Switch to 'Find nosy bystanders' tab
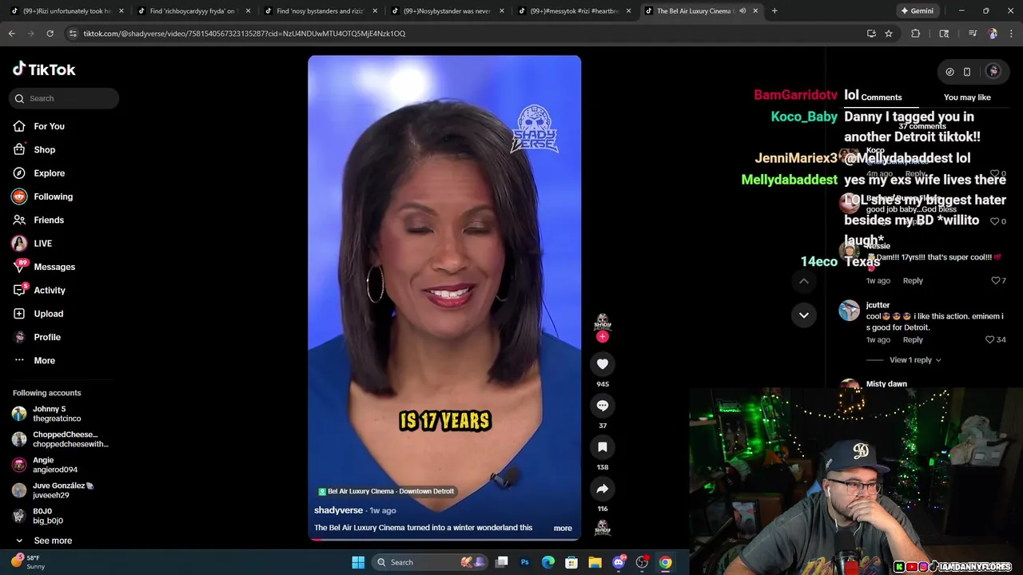 (x=320, y=11)
